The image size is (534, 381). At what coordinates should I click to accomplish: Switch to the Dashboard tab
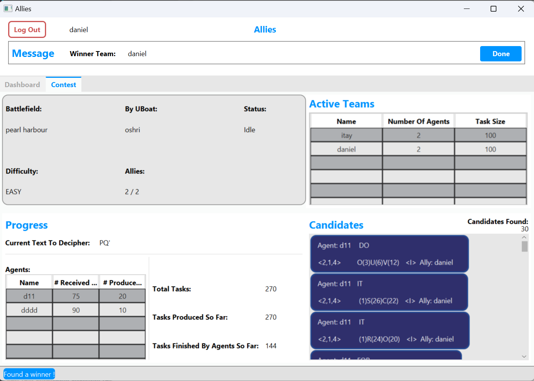point(22,85)
